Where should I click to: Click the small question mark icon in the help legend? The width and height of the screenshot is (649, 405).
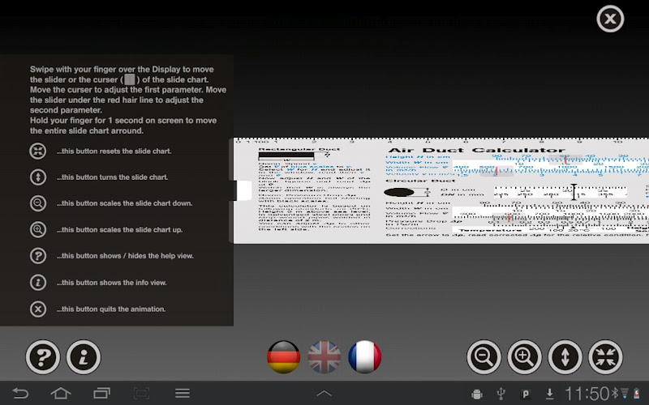click(x=38, y=256)
